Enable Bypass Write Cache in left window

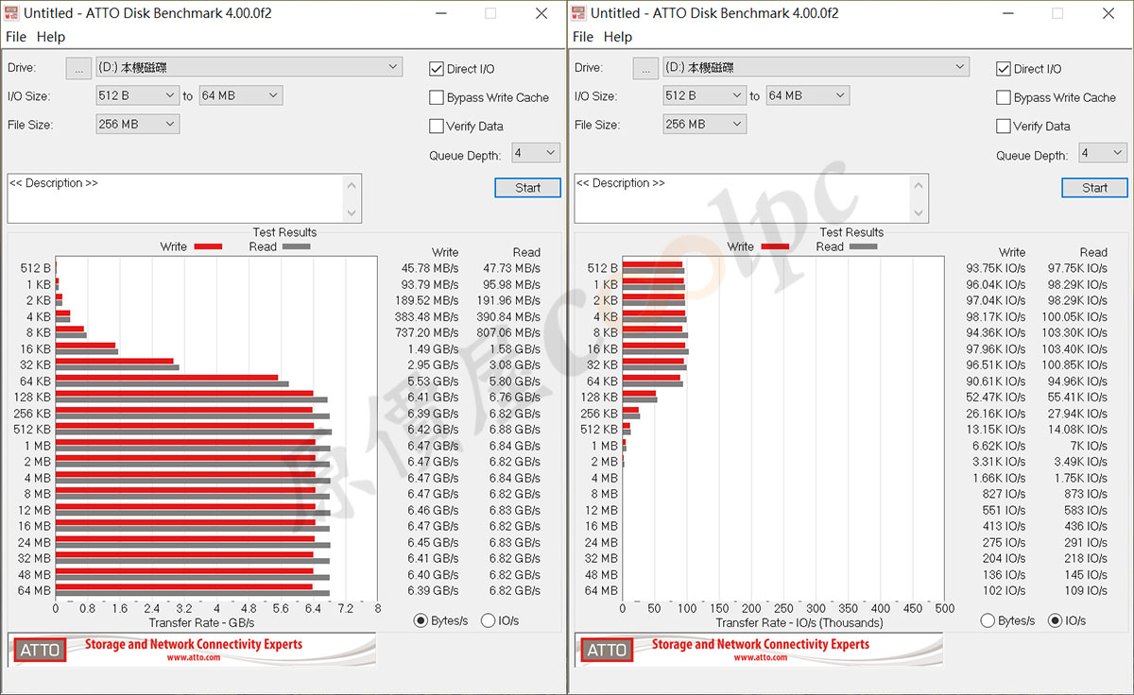(x=437, y=97)
